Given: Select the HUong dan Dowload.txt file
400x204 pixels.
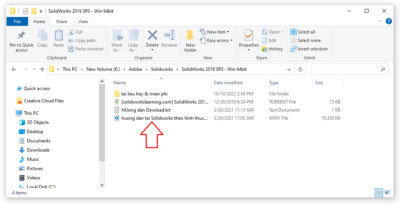Looking at the screenshot, I should [x=146, y=110].
